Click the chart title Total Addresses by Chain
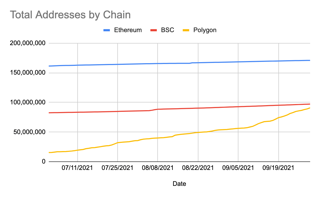The height and width of the screenshot is (197, 320). 70,15
